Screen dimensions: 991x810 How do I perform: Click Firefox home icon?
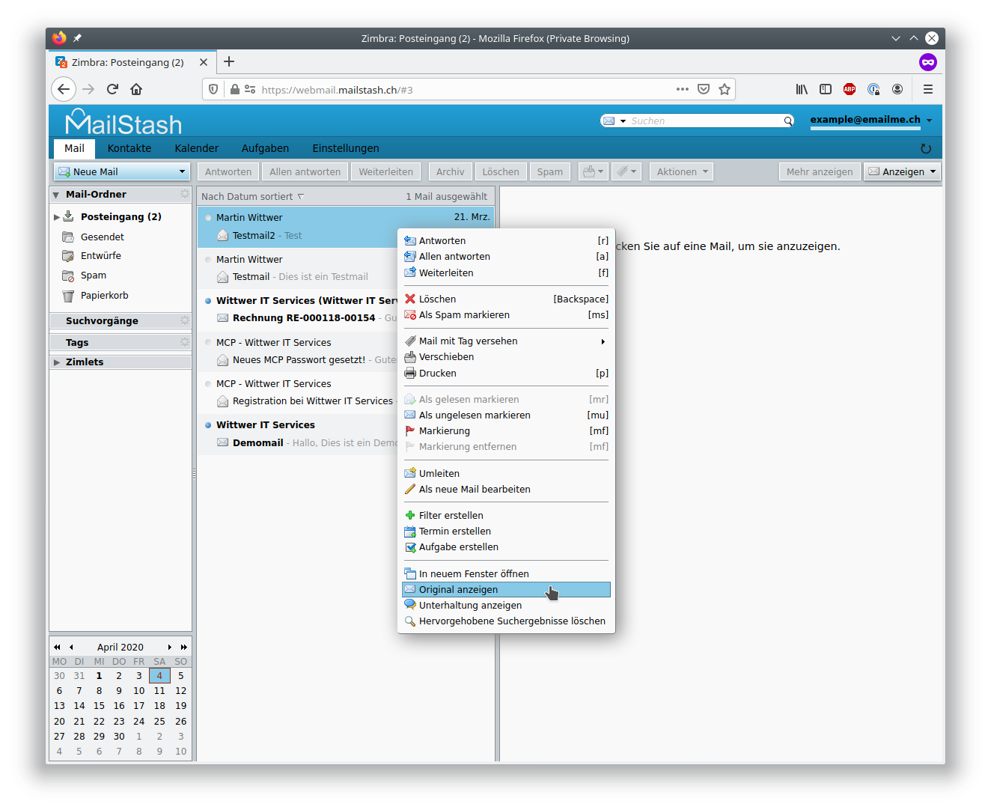pos(136,89)
